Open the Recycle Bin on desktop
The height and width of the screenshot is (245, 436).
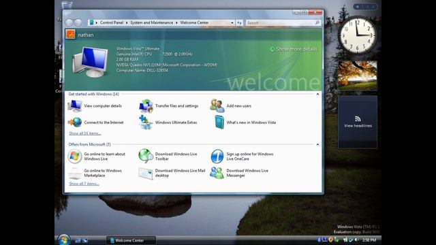point(67,5)
